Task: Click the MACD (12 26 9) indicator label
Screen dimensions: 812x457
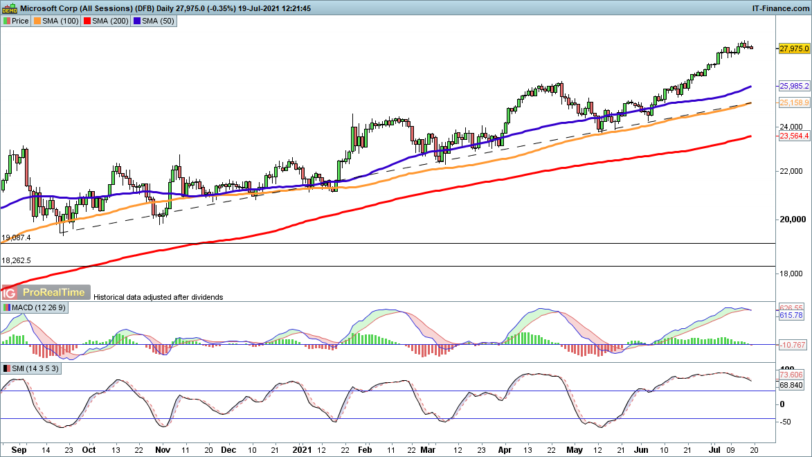Action: (x=38, y=307)
